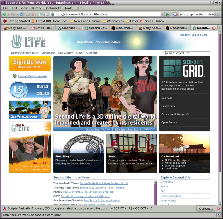Viewport: 223px width, 219px height.
Task: Open the Help menu
Action: coord(79,8)
